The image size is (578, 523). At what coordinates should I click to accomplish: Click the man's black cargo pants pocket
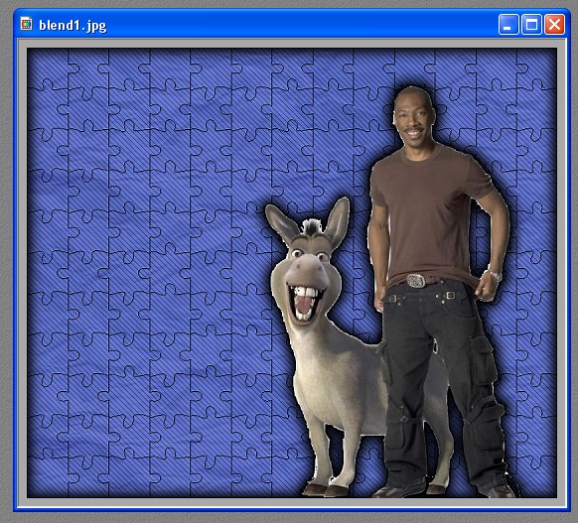point(483,359)
